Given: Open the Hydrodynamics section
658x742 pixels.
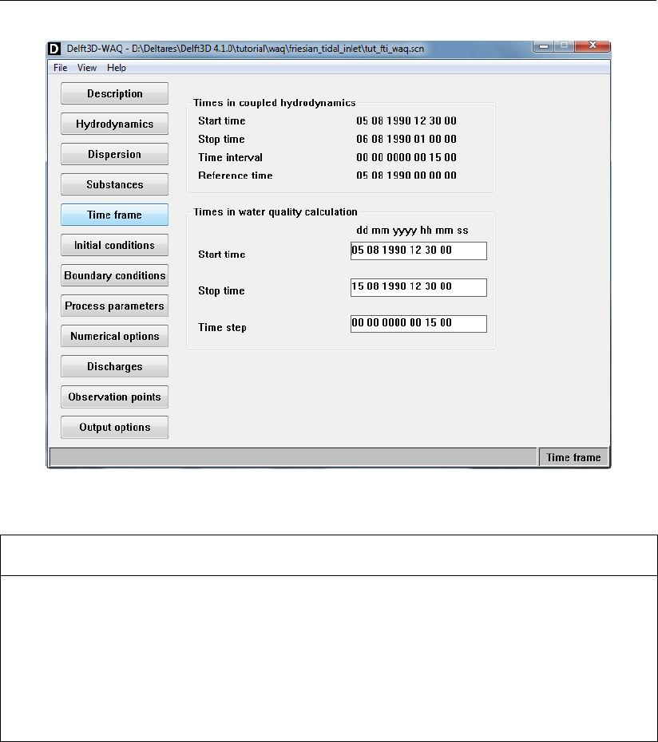Looking at the screenshot, I should (x=115, y=124).
